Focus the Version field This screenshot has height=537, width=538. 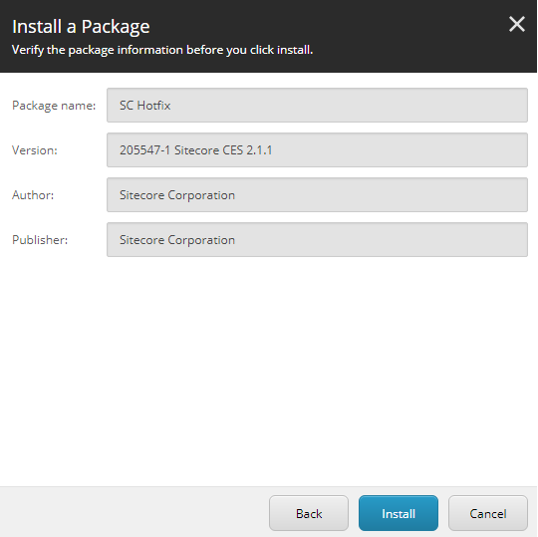point(317,150)
